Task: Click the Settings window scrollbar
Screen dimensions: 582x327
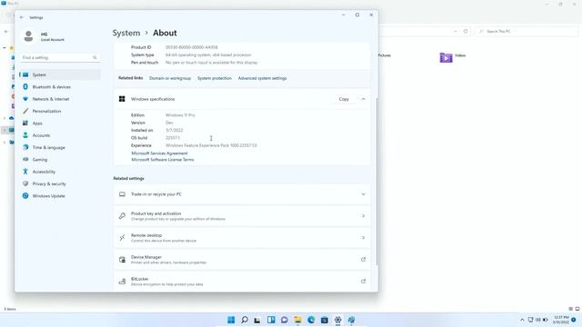Action: tap(376, 182)
